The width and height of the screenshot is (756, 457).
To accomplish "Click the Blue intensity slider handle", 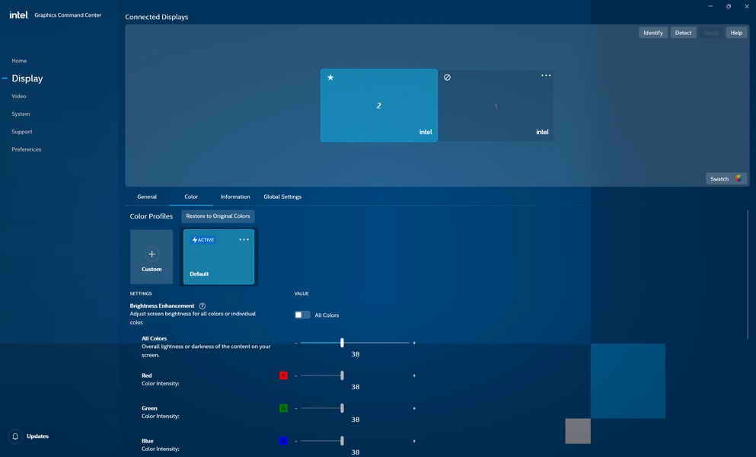I will 342,441.
